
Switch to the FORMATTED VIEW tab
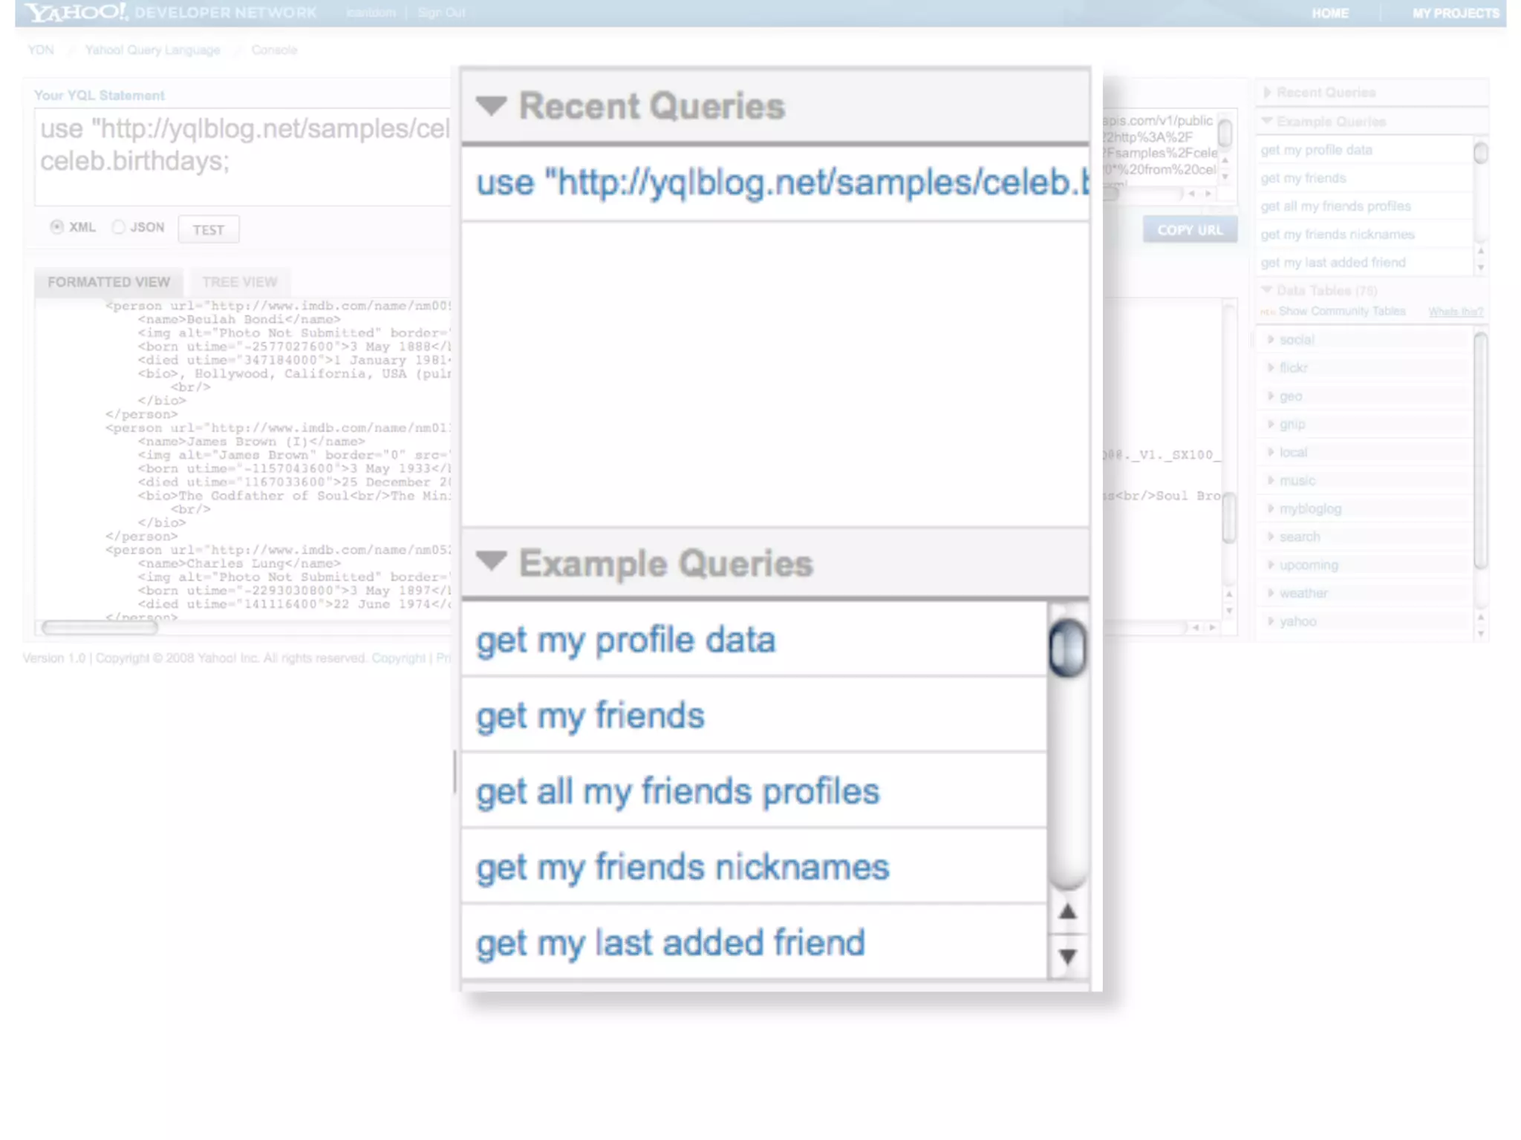point(108,283)
